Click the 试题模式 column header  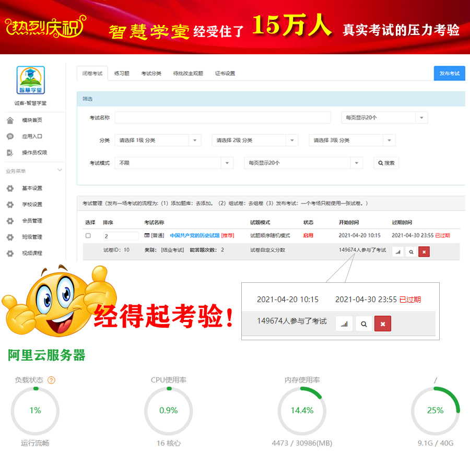(x=260, y=222)
